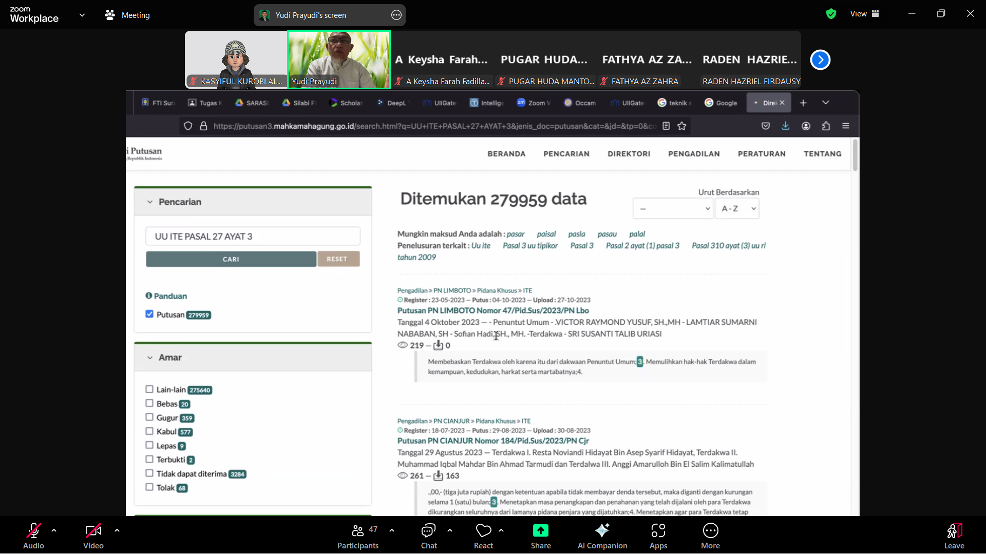The height and width of the screenshot is (554, 986).
Task: Enable the Tidak dapat diterima filter
Action: tap(149, 473)
